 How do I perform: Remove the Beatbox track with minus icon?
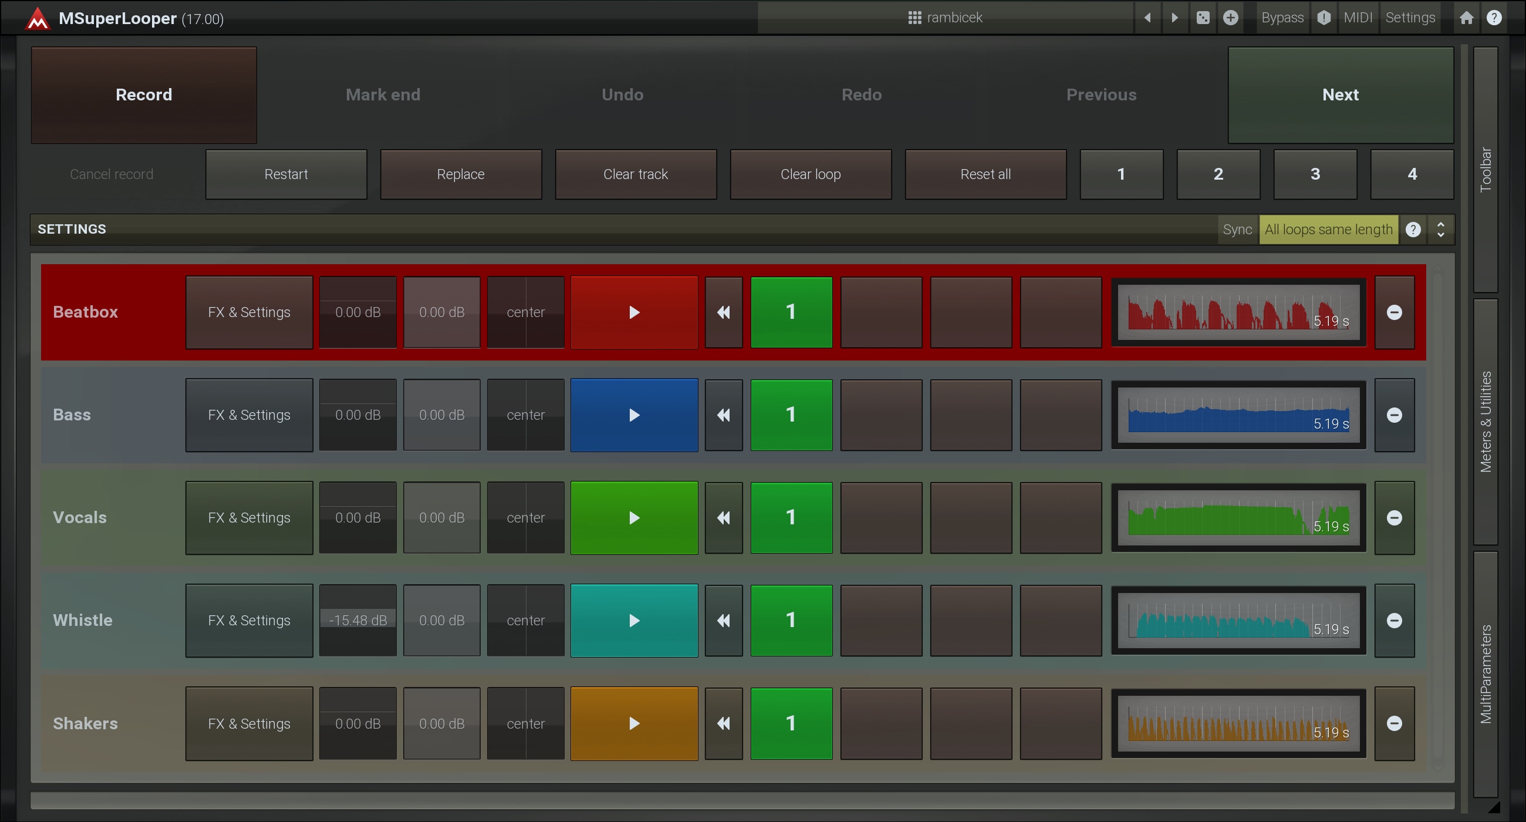click(x=1395, y=312)
